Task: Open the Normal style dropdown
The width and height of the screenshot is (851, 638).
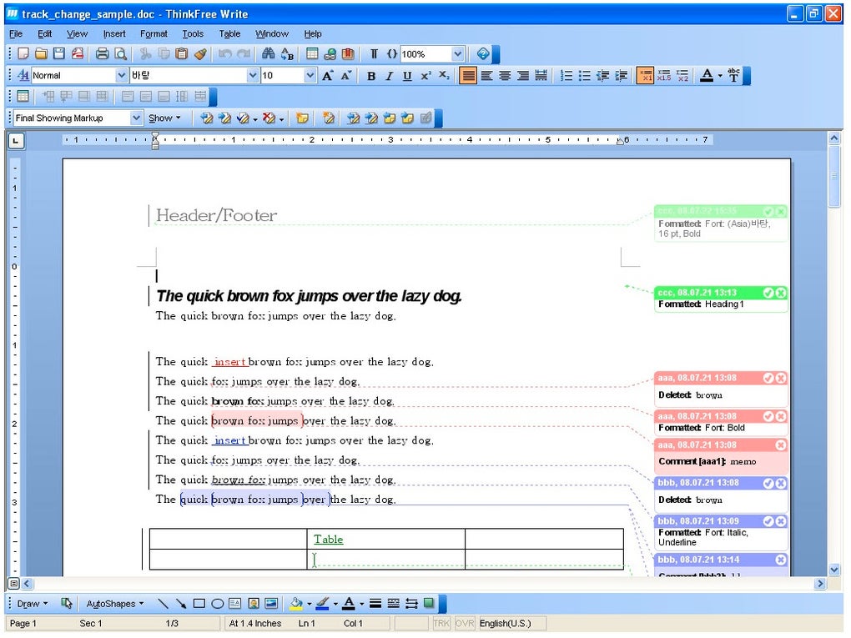Action: (122, 75)
